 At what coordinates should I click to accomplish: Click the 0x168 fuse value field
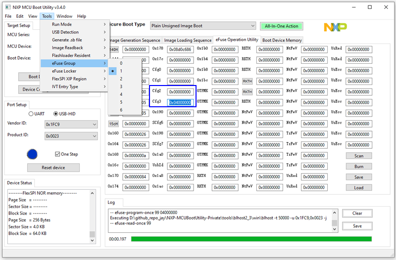point(136,156)
